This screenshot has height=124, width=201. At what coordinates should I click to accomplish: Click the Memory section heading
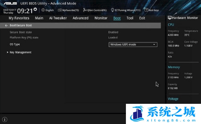point(174,67)
